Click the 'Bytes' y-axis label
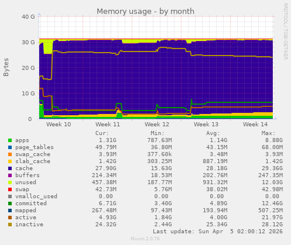 6,67
